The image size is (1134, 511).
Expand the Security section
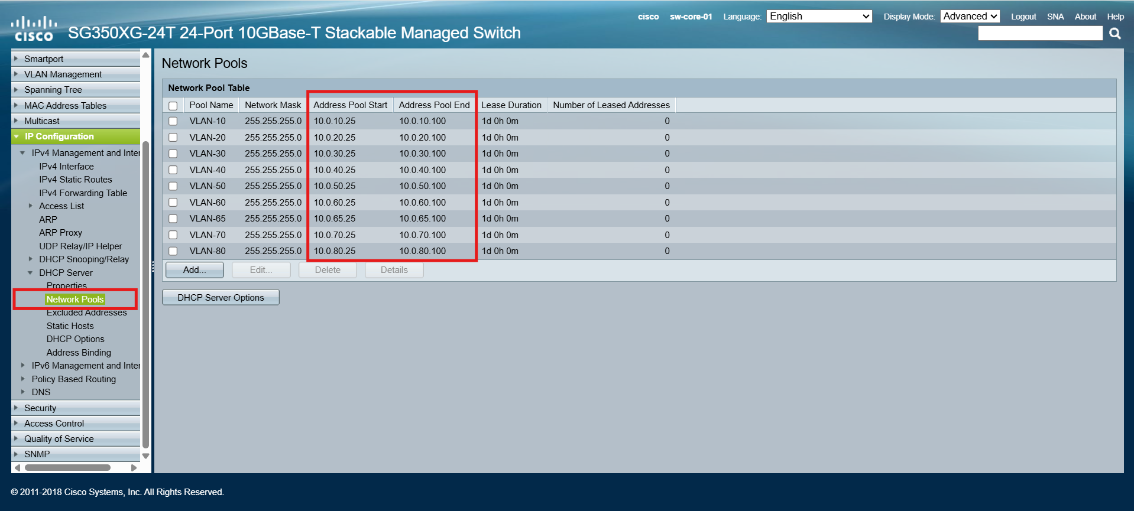[x=40, y=408]
